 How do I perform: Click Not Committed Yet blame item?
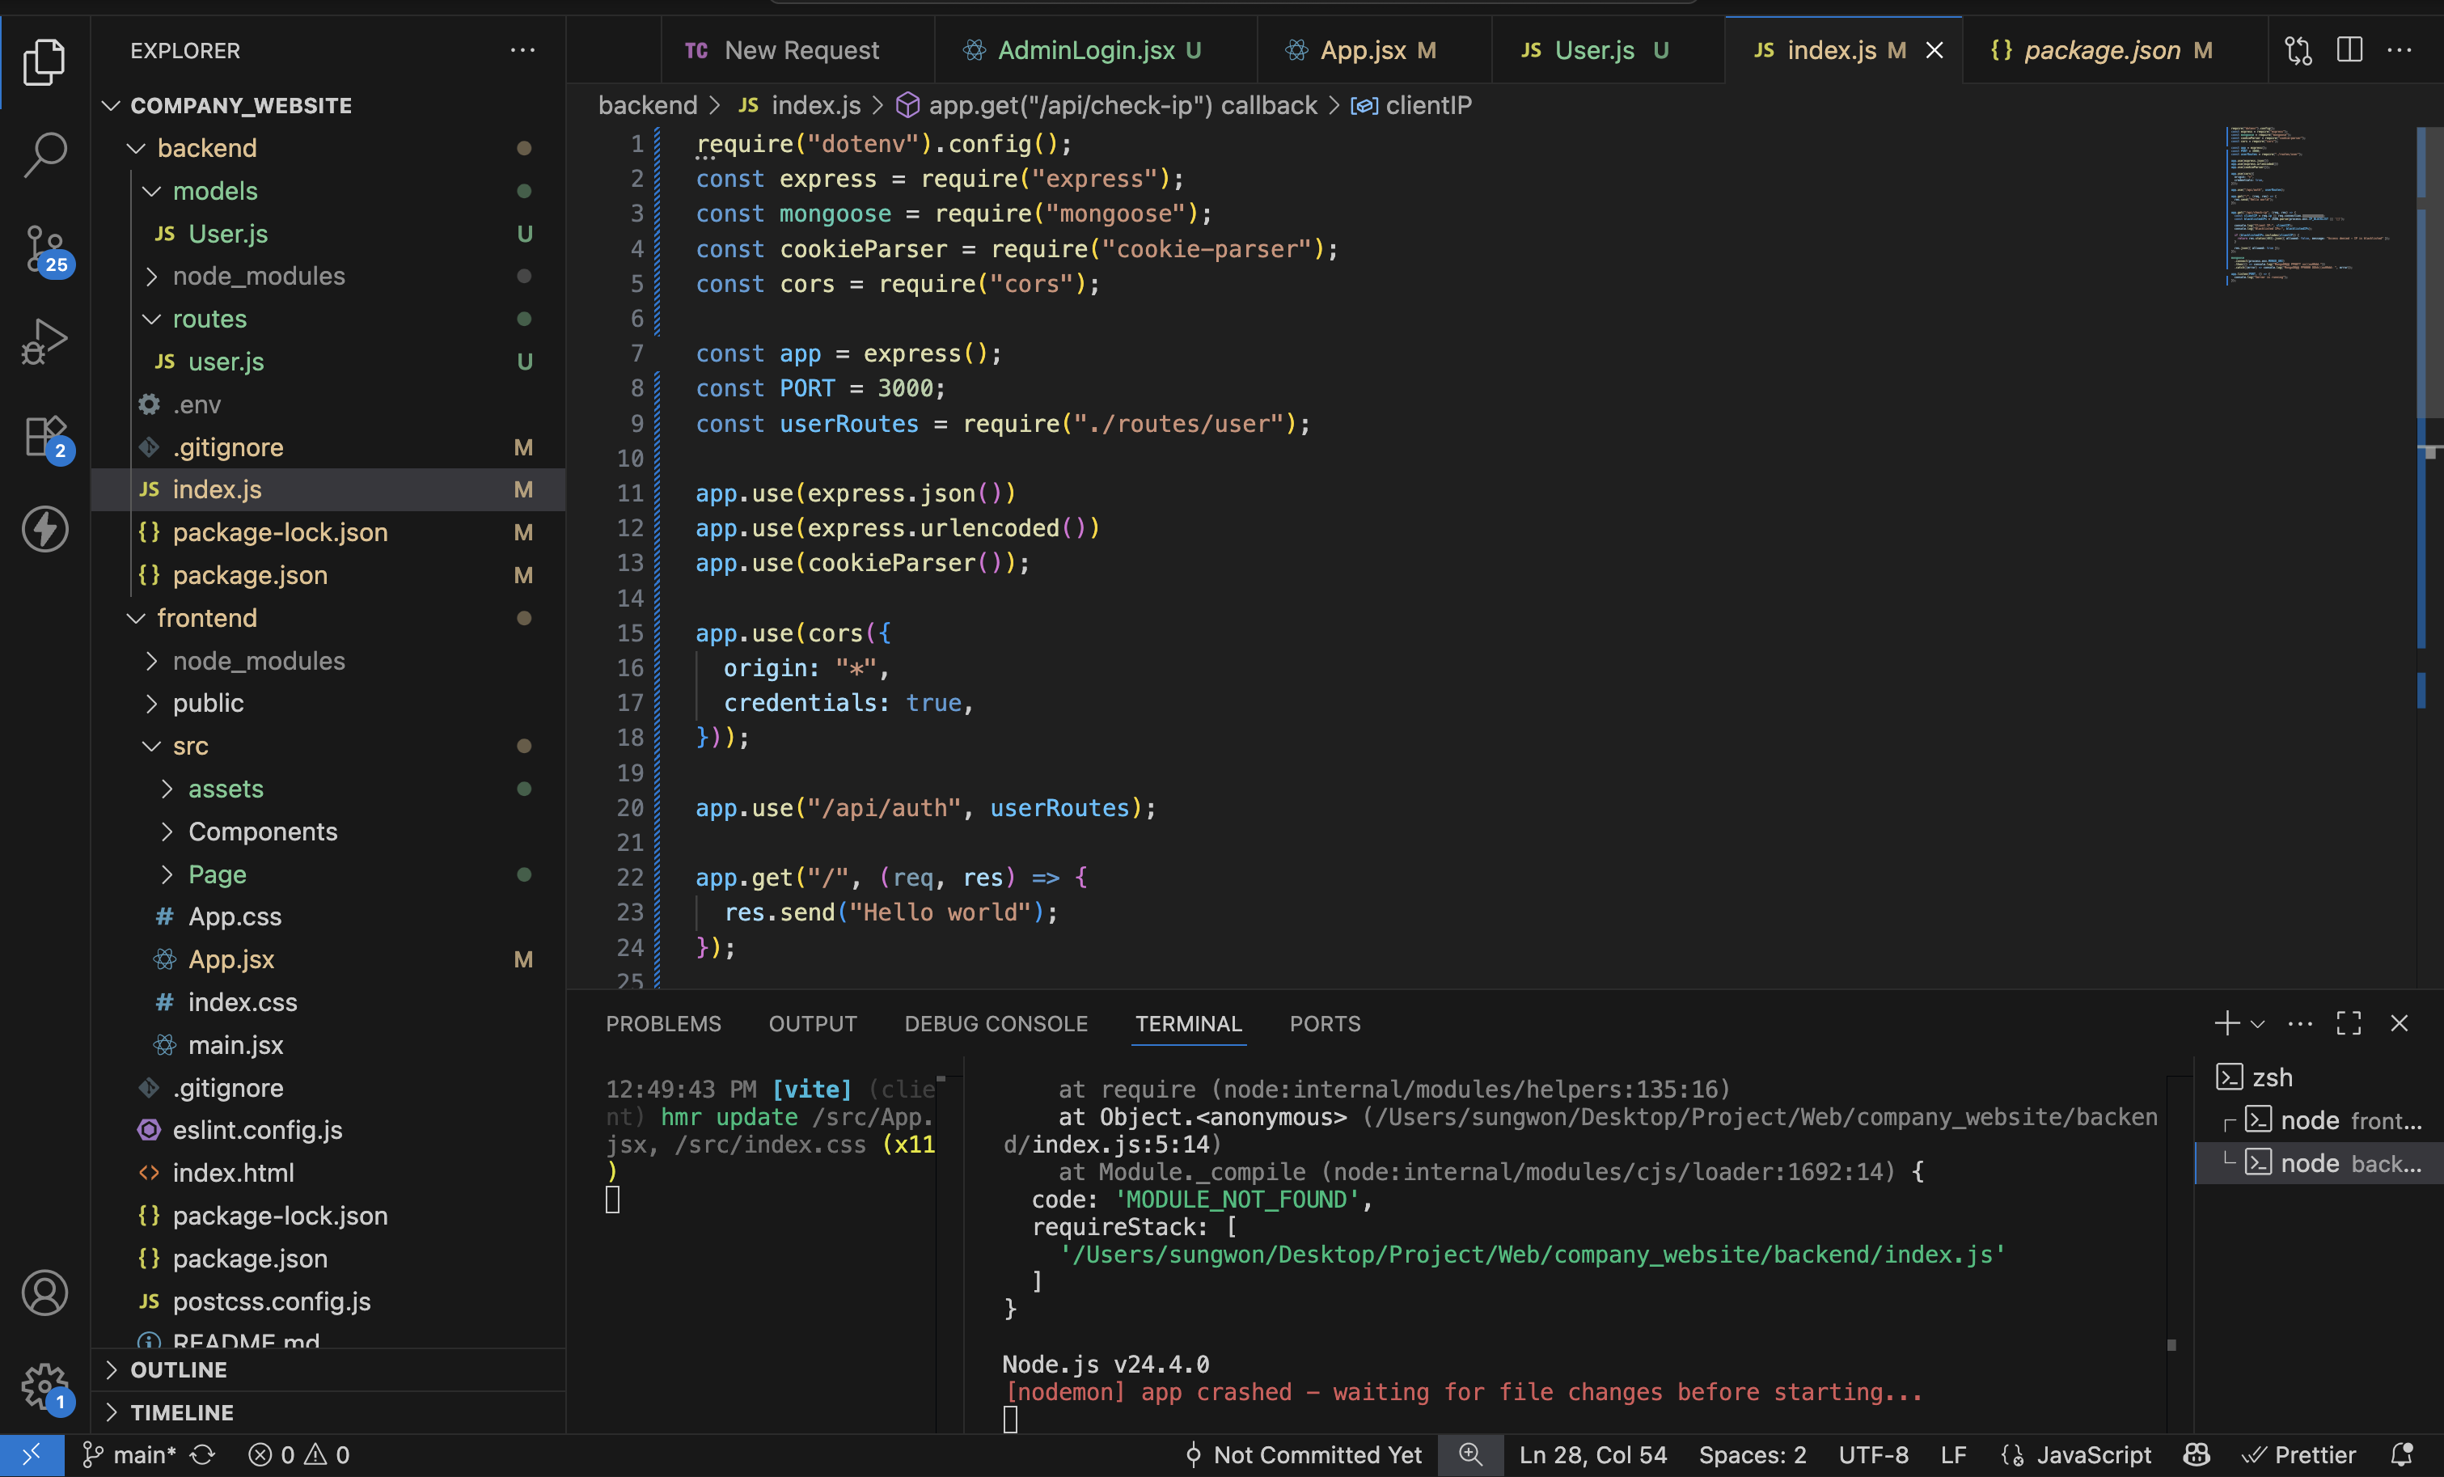1304,1454
